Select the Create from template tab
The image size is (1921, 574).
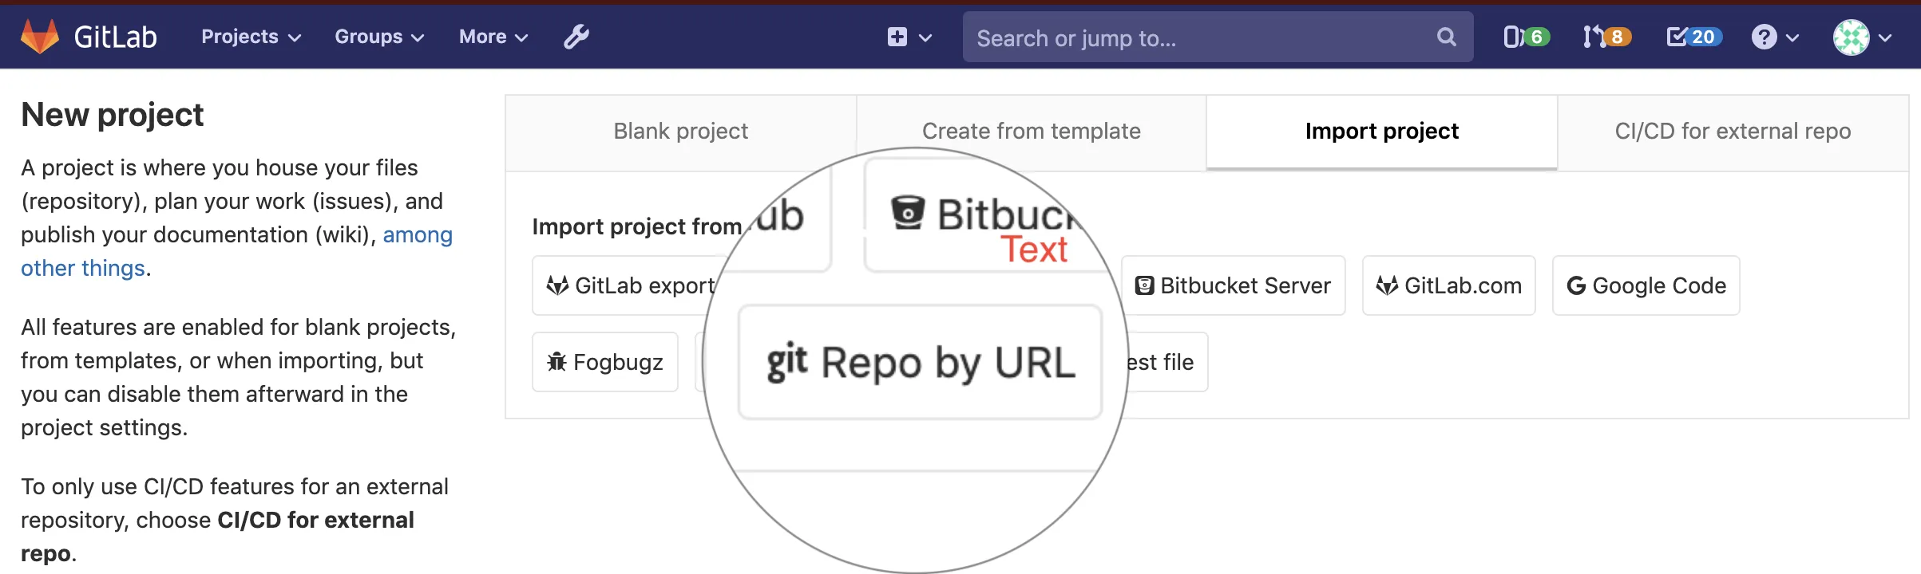(1031, 132)
